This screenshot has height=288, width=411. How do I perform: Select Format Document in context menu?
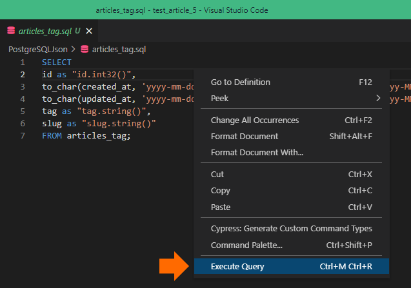pos(292,136)
